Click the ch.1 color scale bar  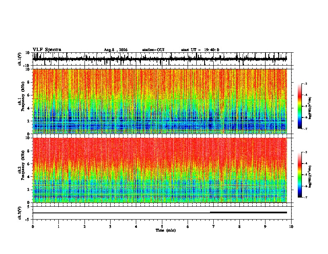(x=299, y=106)
